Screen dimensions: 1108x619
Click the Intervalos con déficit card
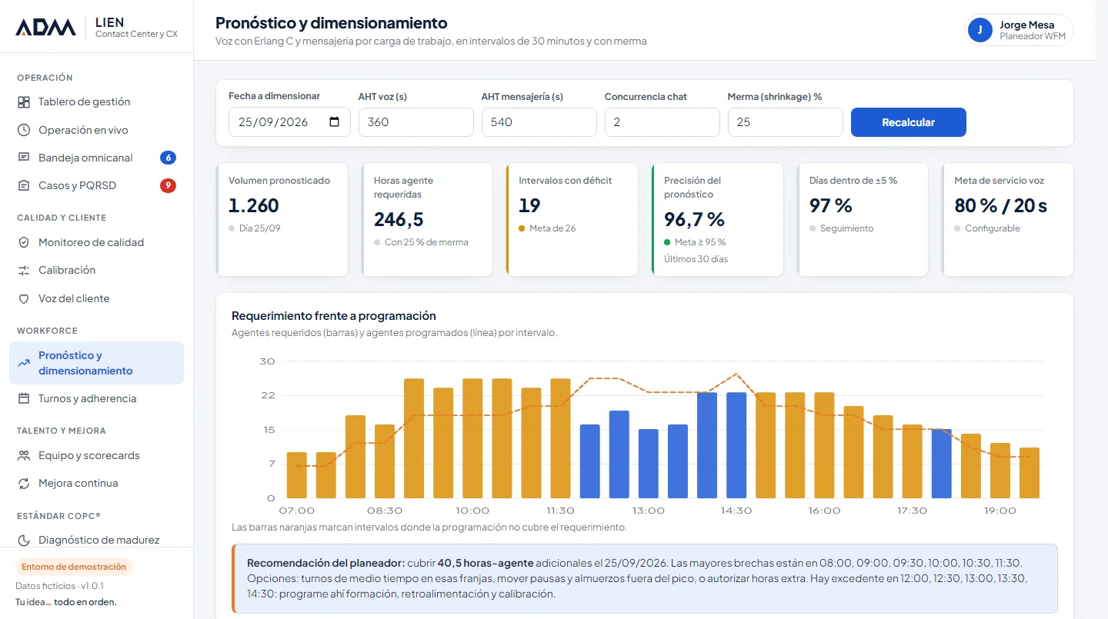point(572,219)
